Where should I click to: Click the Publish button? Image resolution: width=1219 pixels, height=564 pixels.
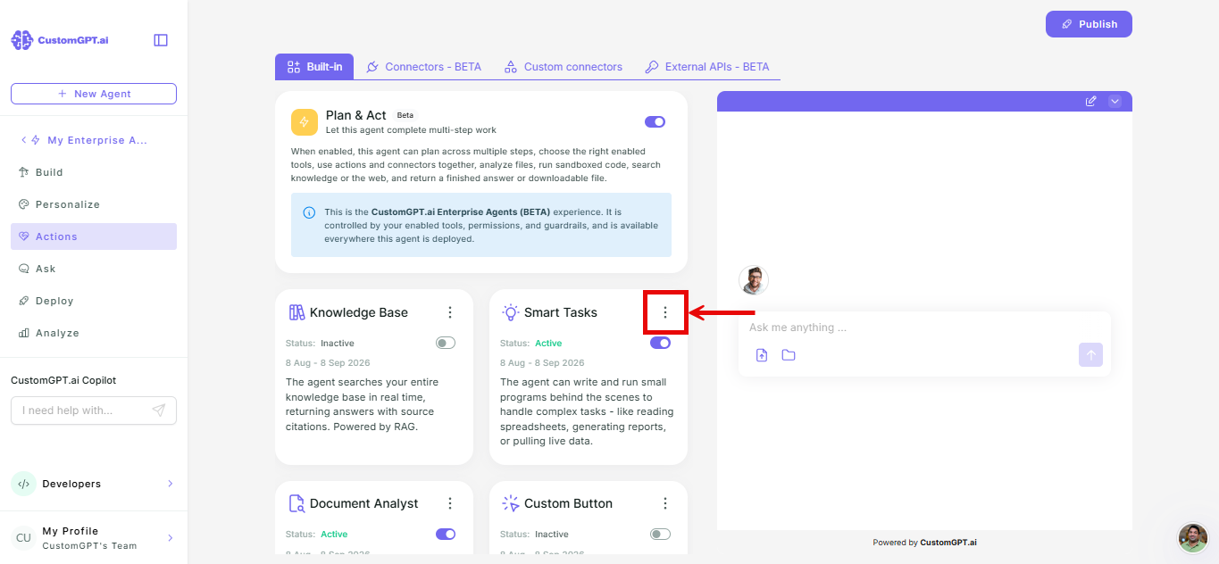click(1089, 24)
